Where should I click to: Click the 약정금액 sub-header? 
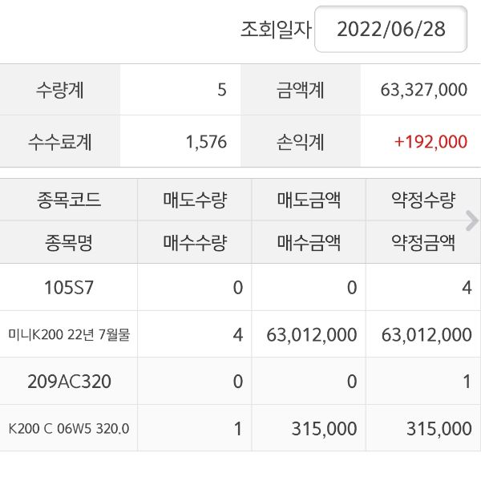(x=422, y=242)
